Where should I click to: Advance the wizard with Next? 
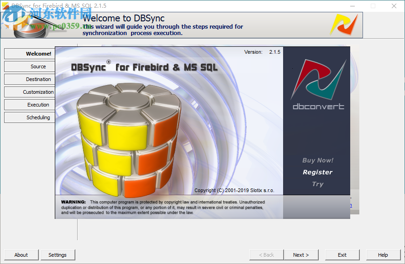click(301, 255)
